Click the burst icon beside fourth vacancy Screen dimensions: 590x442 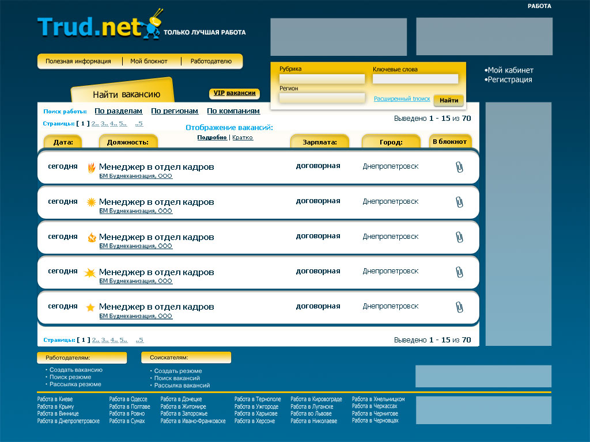(x=90, y=272)
